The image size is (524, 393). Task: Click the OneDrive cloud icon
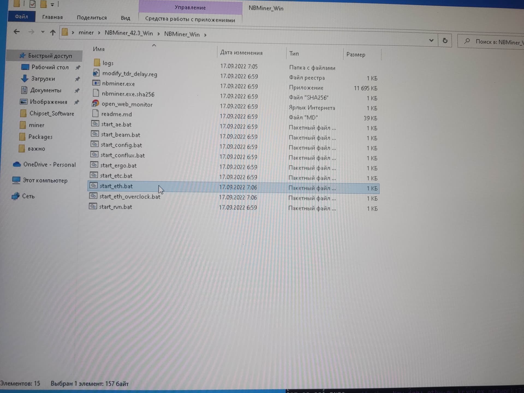tap(17, 164)
